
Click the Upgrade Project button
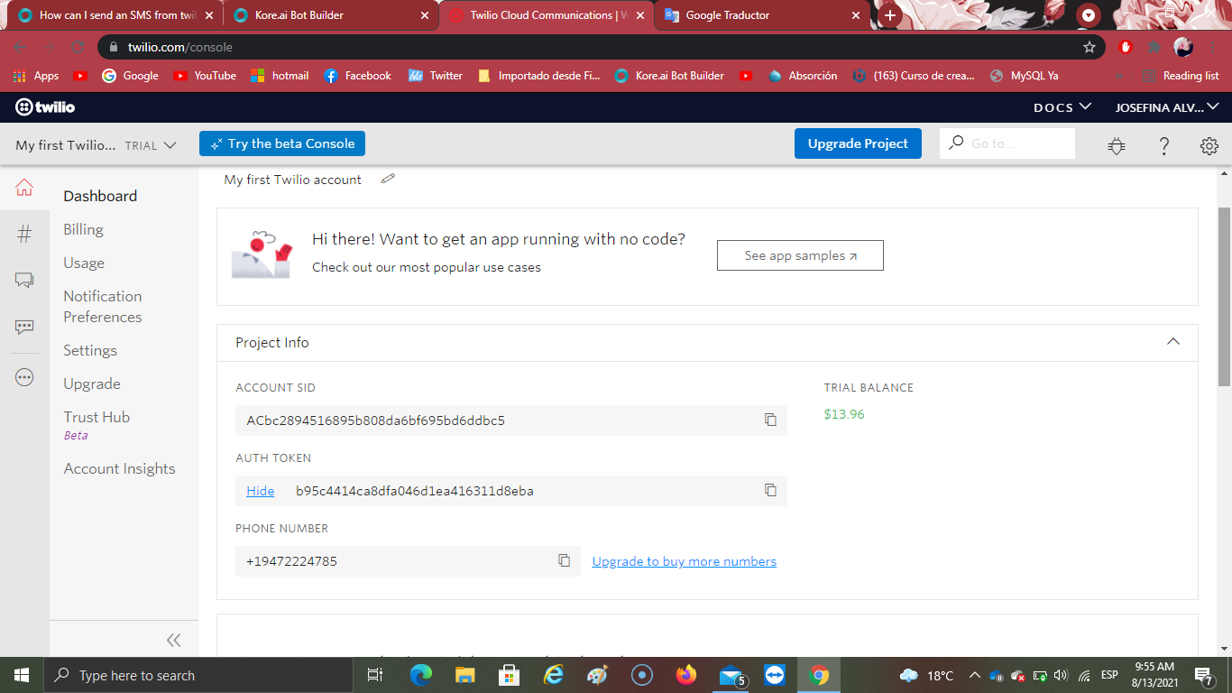click(858, 143)
